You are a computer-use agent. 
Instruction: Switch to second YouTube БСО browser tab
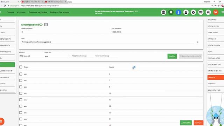(x=55, y=2)
